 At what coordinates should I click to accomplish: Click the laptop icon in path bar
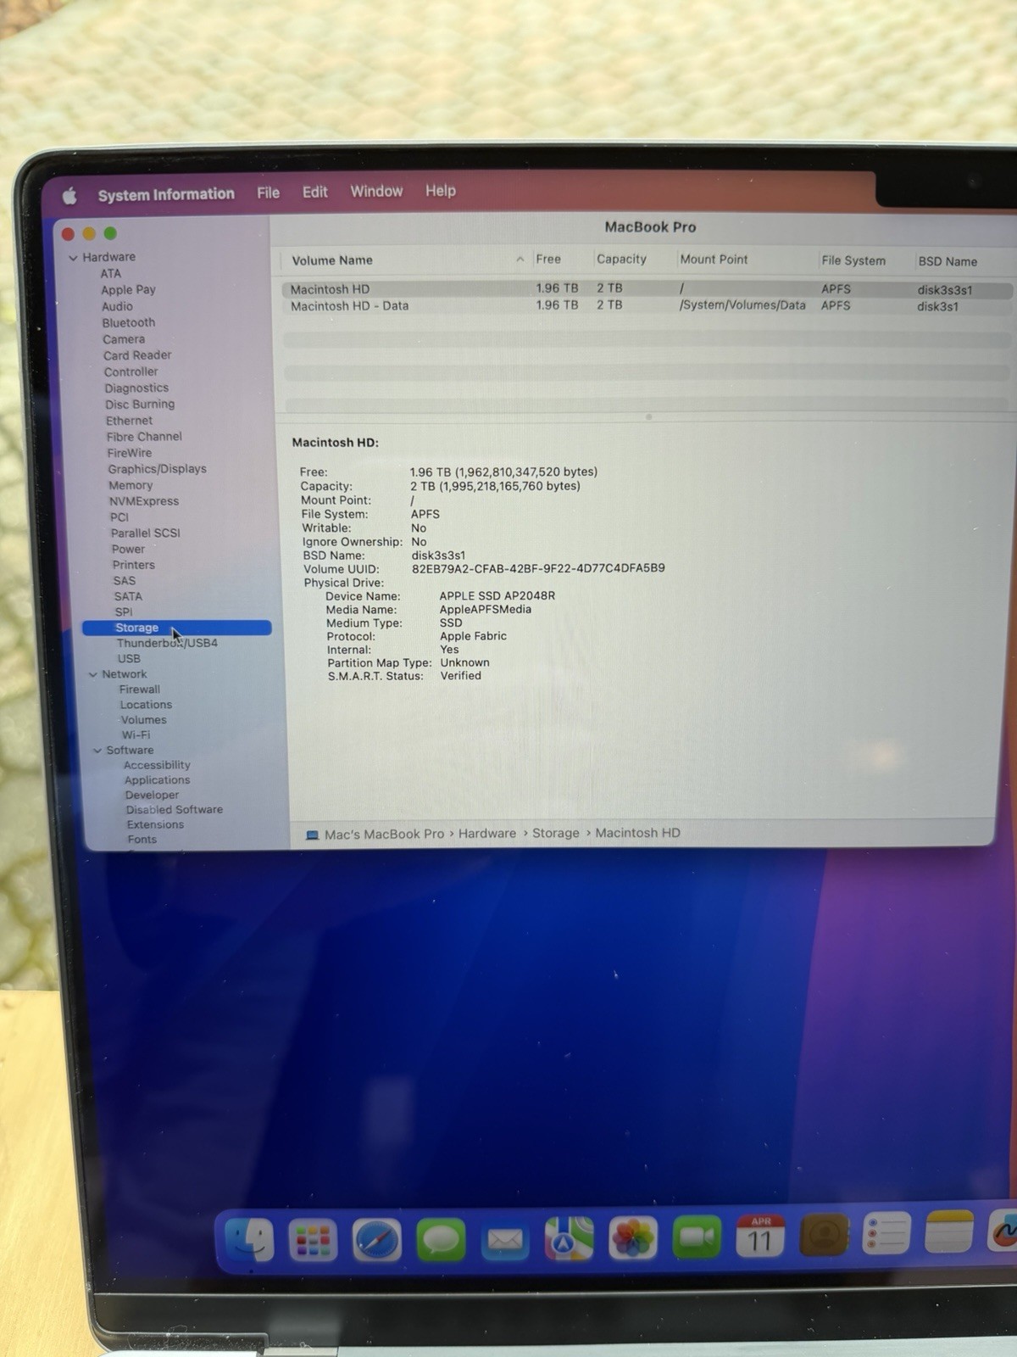click(x=312, y=835)
